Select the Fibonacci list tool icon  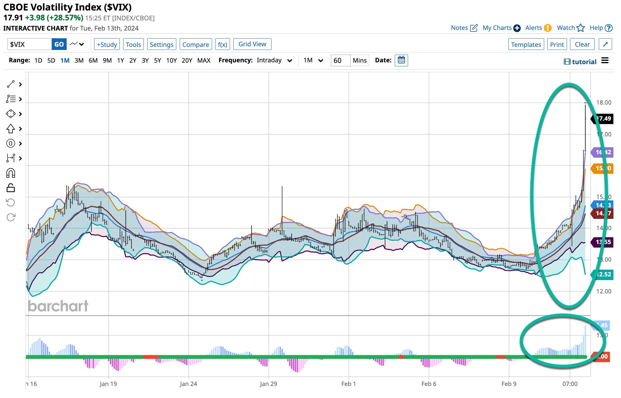tap(10, 99)
